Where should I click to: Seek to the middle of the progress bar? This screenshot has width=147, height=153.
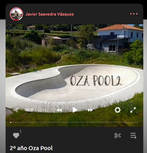74,122
